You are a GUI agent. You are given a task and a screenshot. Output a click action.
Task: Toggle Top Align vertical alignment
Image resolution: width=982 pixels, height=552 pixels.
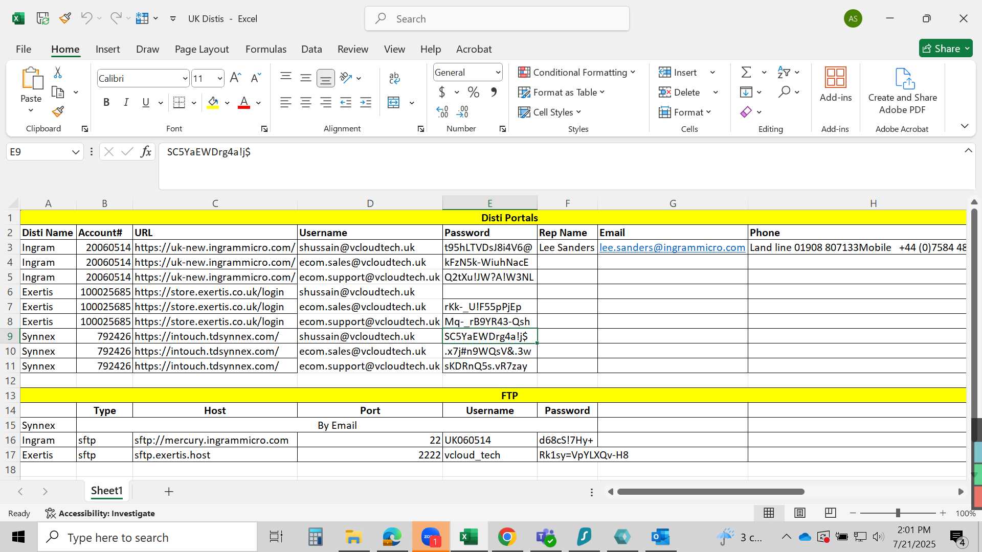pyautogui.click(x=286, y=78)
